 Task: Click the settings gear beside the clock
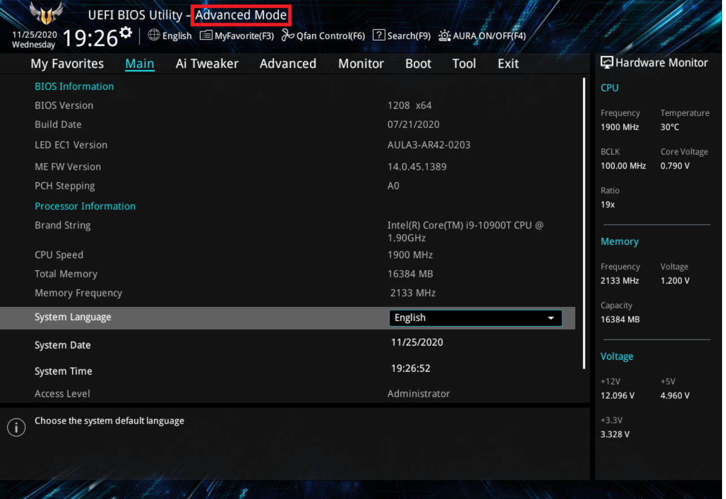126,33
